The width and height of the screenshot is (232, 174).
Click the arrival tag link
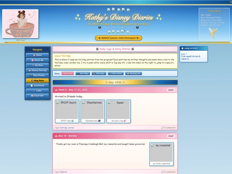[71, 128]
